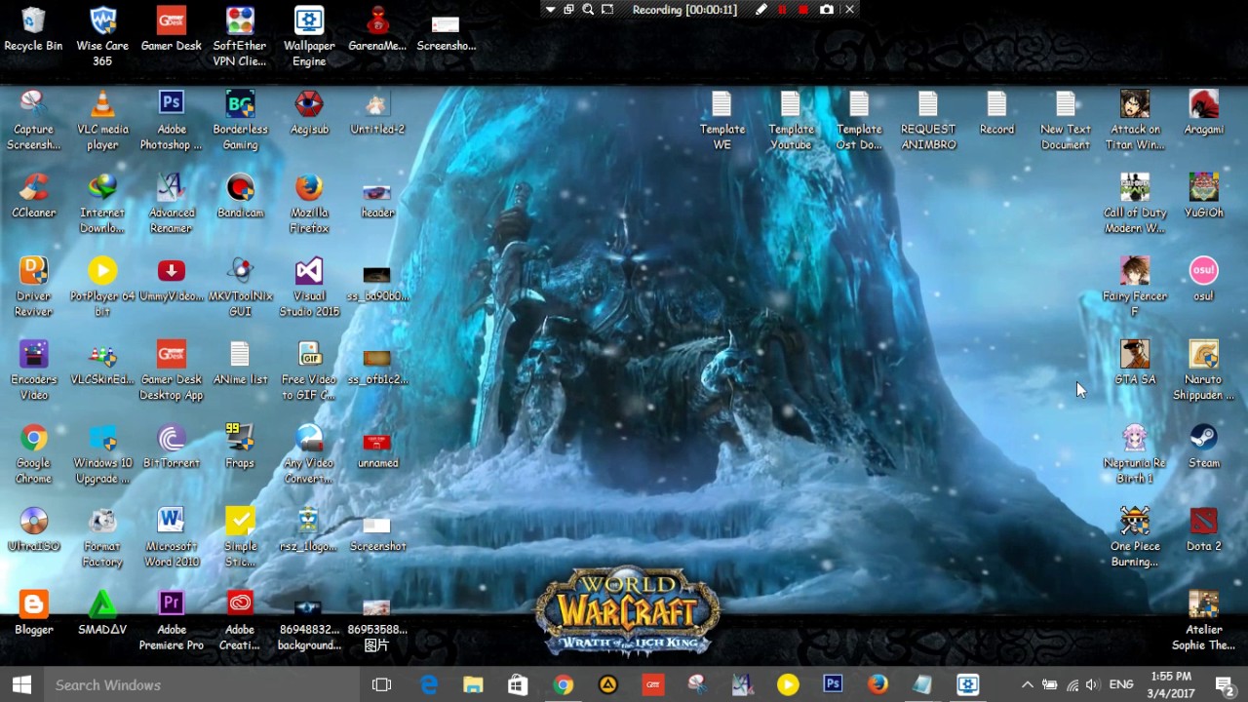The image size is (1248, 702).
Task: Click the recorder window-select icon
Action: pyautogui.click(x=569, y=9)
